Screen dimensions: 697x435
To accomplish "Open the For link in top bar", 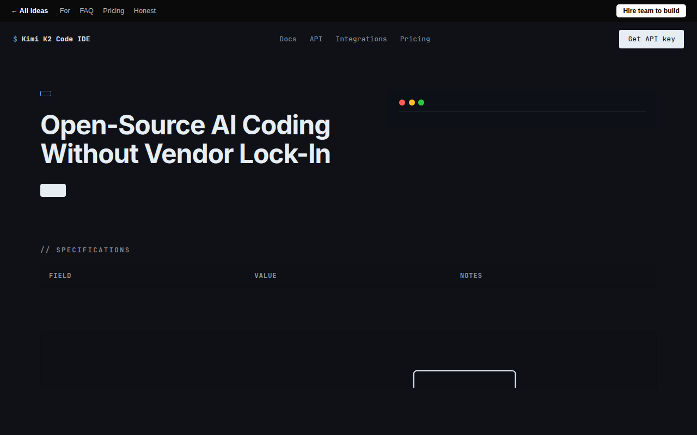I will pyautogui.click(x=65, y=11).
